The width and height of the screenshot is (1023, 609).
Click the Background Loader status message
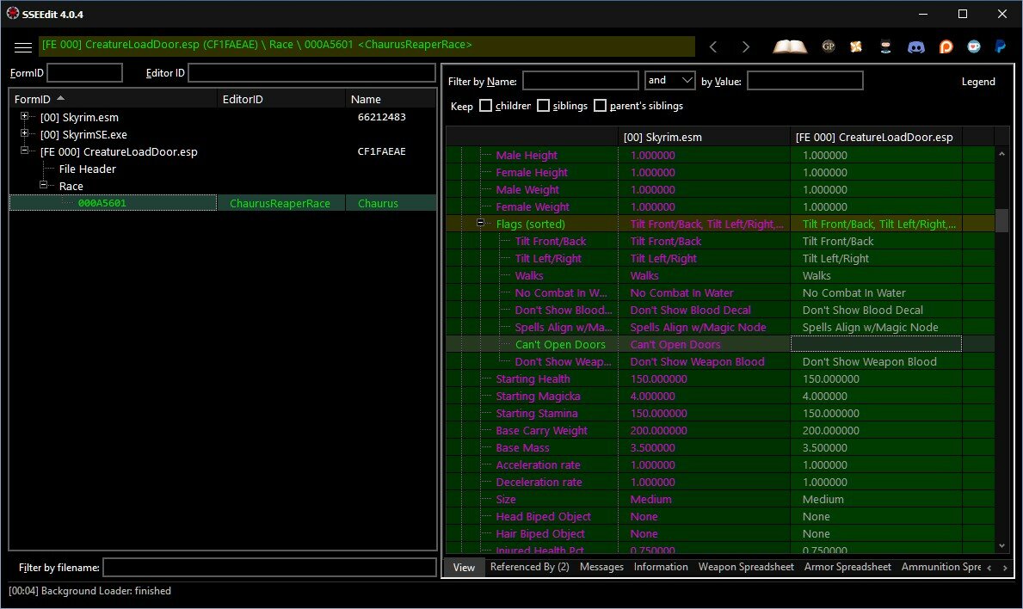[90, 591]
